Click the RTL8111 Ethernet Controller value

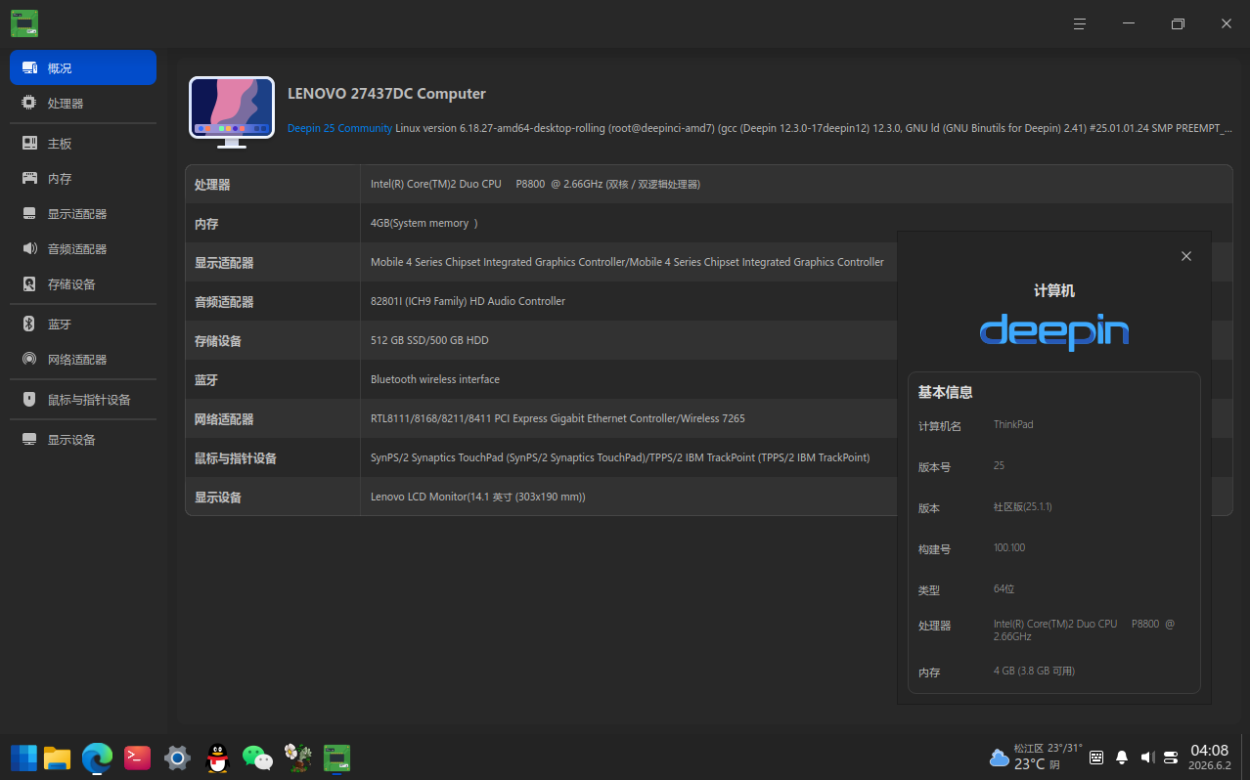tap(558, 418)
